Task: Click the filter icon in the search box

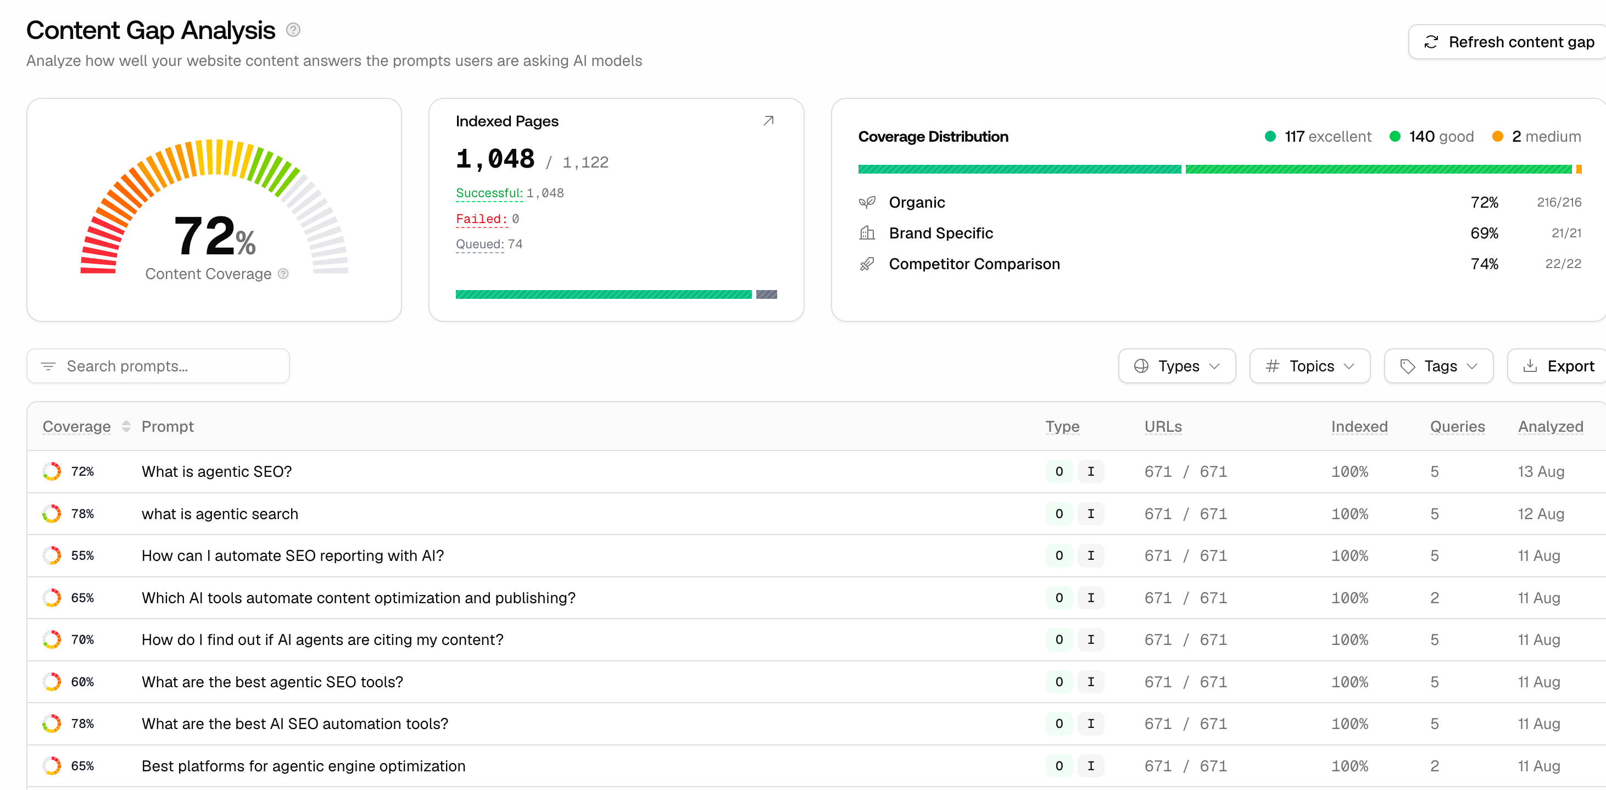Action: tap(48, 366)
